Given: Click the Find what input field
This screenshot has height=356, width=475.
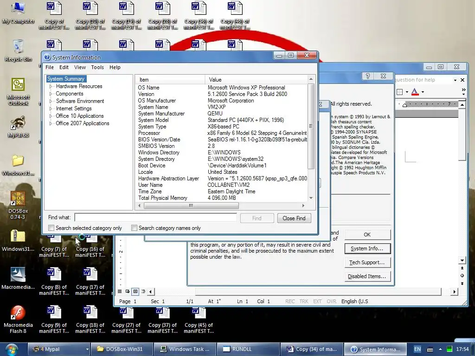Looking at the screenshot, I should click(156, 217).
